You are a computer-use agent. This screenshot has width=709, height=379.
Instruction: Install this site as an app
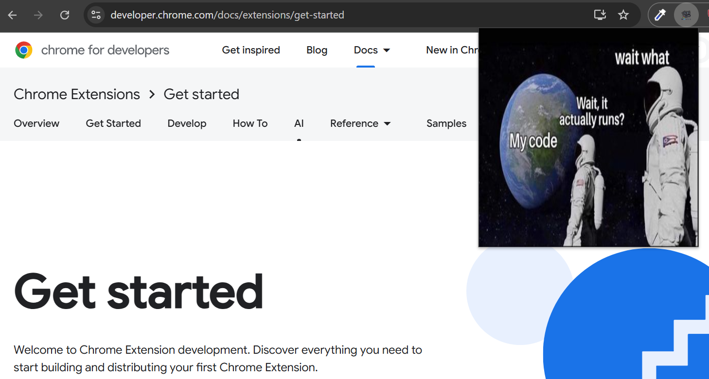(x=600, y=15)
